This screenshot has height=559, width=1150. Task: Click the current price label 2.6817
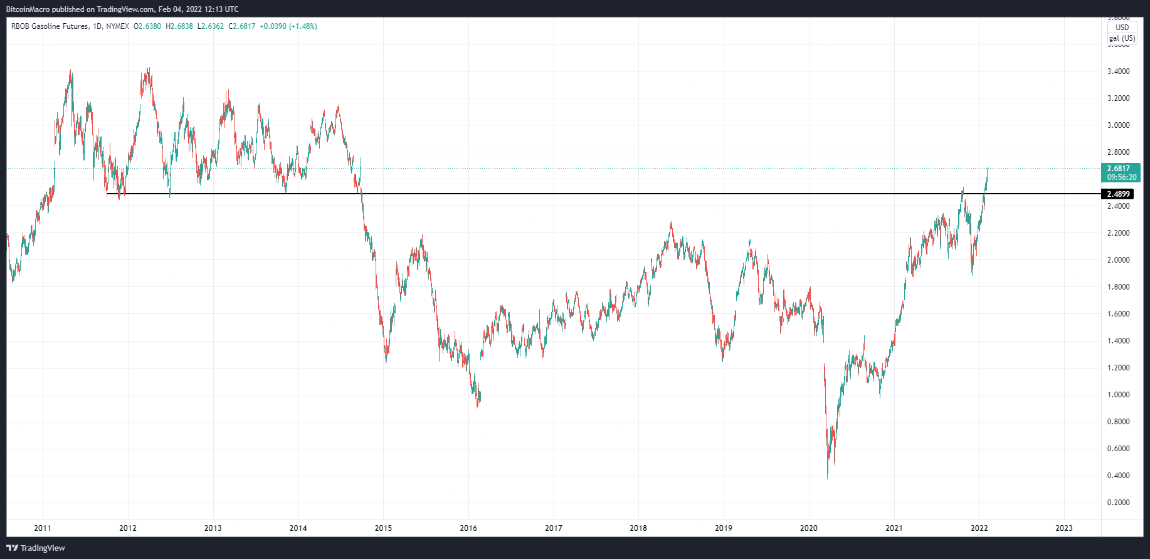point(1118,169)
